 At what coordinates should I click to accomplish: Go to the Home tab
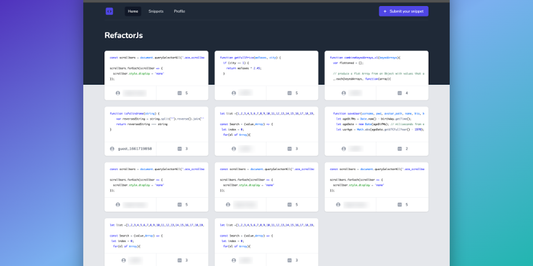pyautogui.click(x=133, y=11)
